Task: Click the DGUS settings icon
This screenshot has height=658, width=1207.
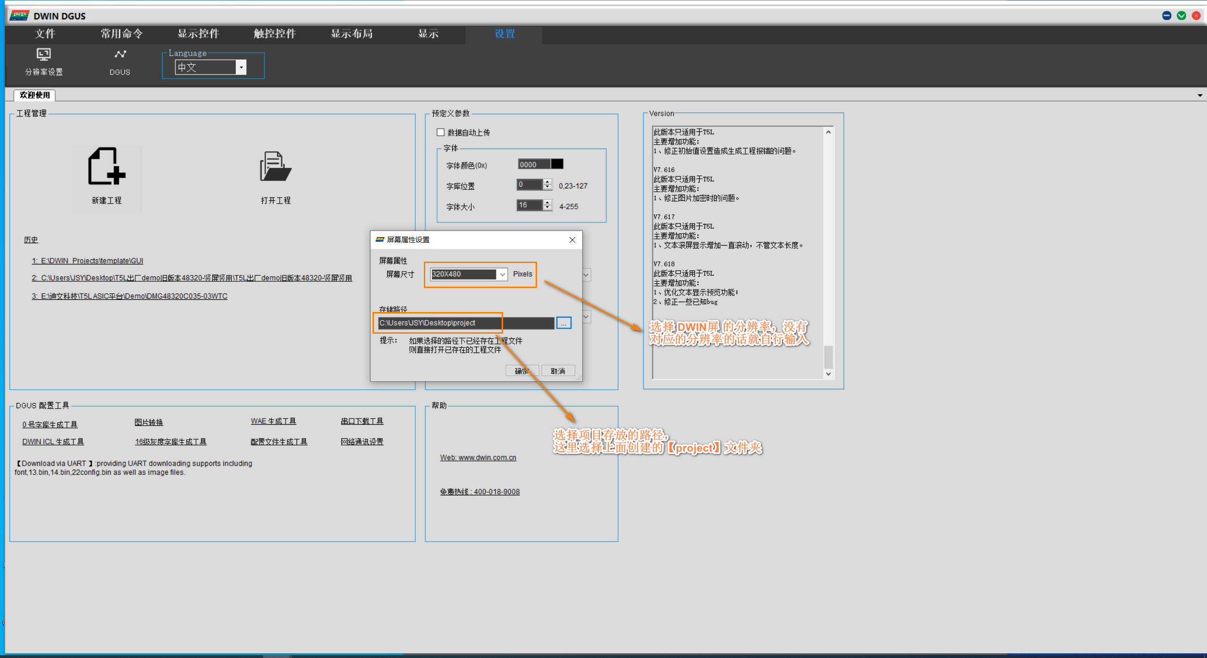Action: coord(120,62)
